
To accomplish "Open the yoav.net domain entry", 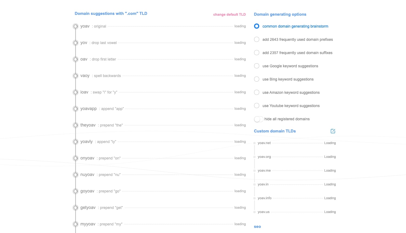I will point(264,143).
